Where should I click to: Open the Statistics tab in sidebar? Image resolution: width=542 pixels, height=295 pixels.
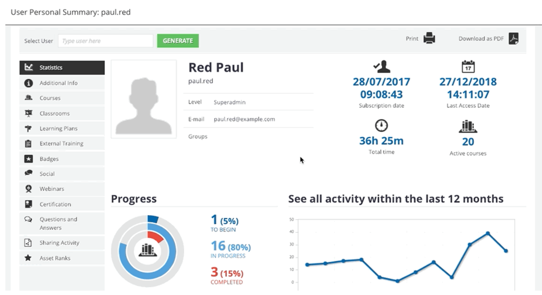pos(62,68)
